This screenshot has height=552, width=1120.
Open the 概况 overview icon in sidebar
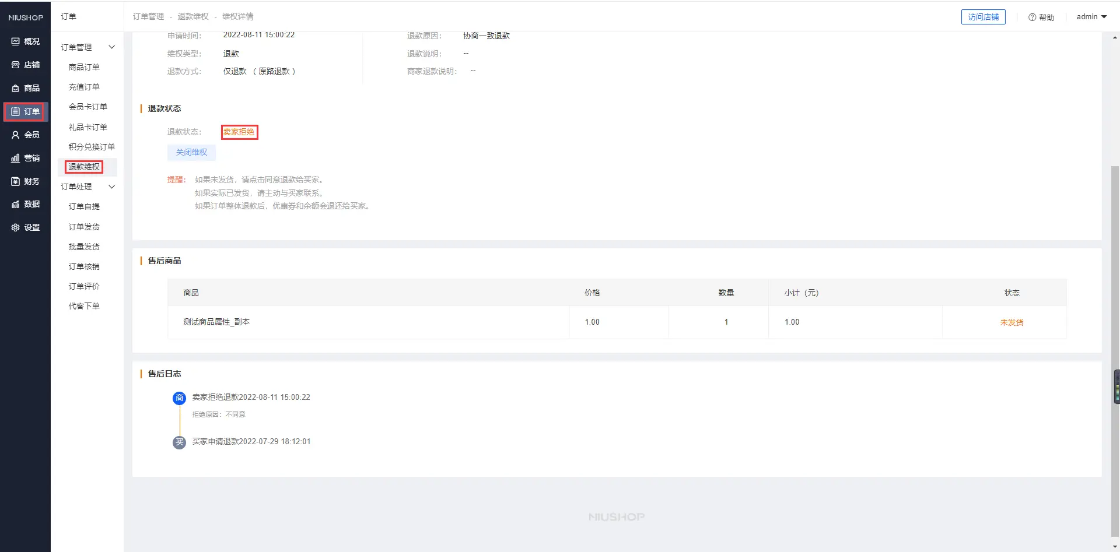pos(16,41)
